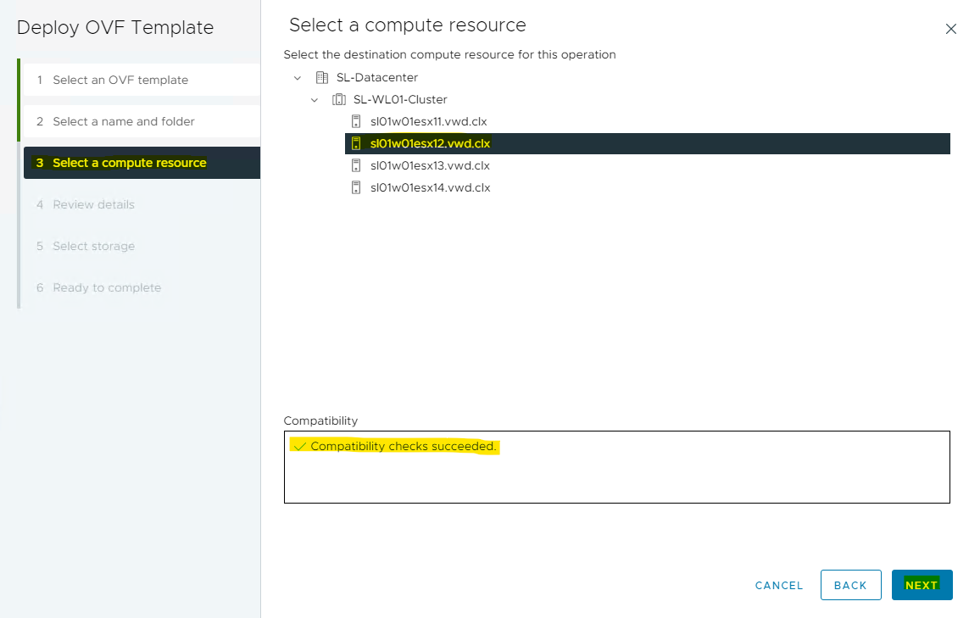Go to step 2 Select a name and folder
Image resolution: width=969 pixels, height=618 pixels.
pyautogui.click(x=124, y=121)
